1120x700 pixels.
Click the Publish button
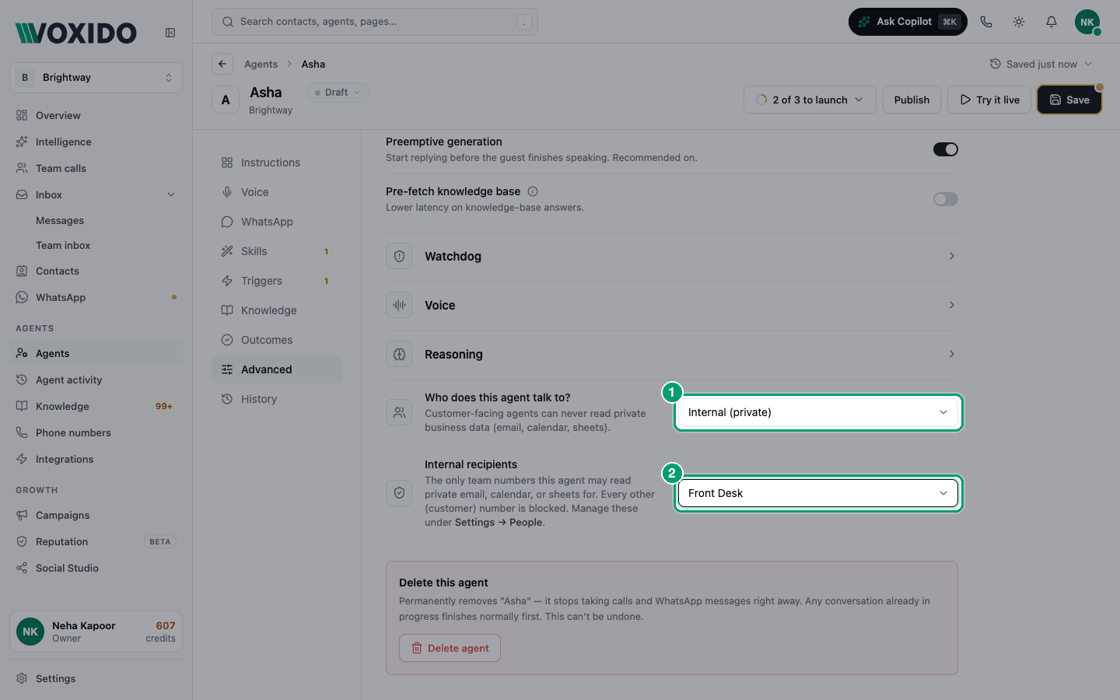coord(912,100)
